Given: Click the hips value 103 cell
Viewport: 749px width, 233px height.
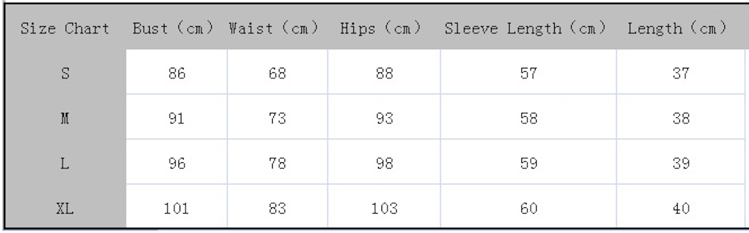Looking at the screenshot, I should click(x=384, y=206).
